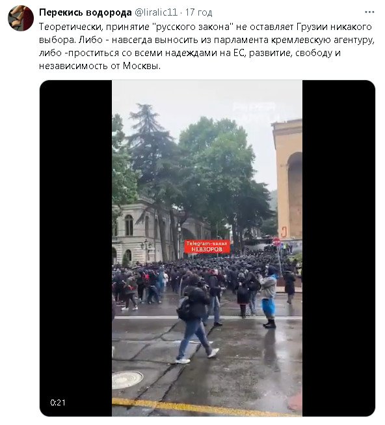The height and width of the screenshot is (425, 385).
Task: Click the phrase "русского закона" in the tweet
Action: (192, 27)
